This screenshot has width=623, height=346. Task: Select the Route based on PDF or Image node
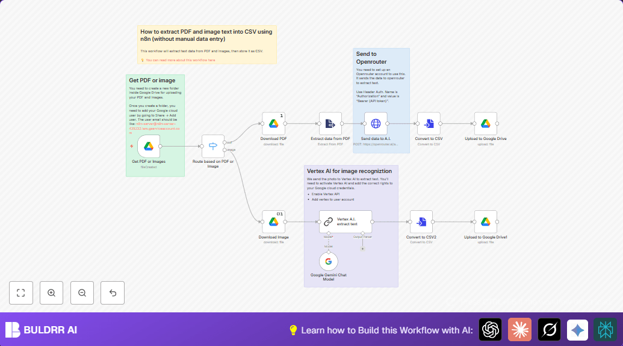click(x=213, y=146)
